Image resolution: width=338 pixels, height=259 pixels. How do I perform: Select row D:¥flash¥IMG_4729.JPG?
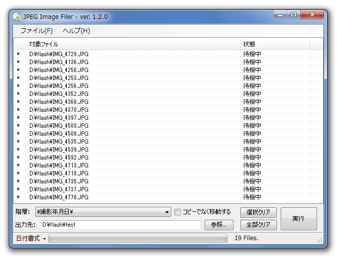(x=168, y=54)
